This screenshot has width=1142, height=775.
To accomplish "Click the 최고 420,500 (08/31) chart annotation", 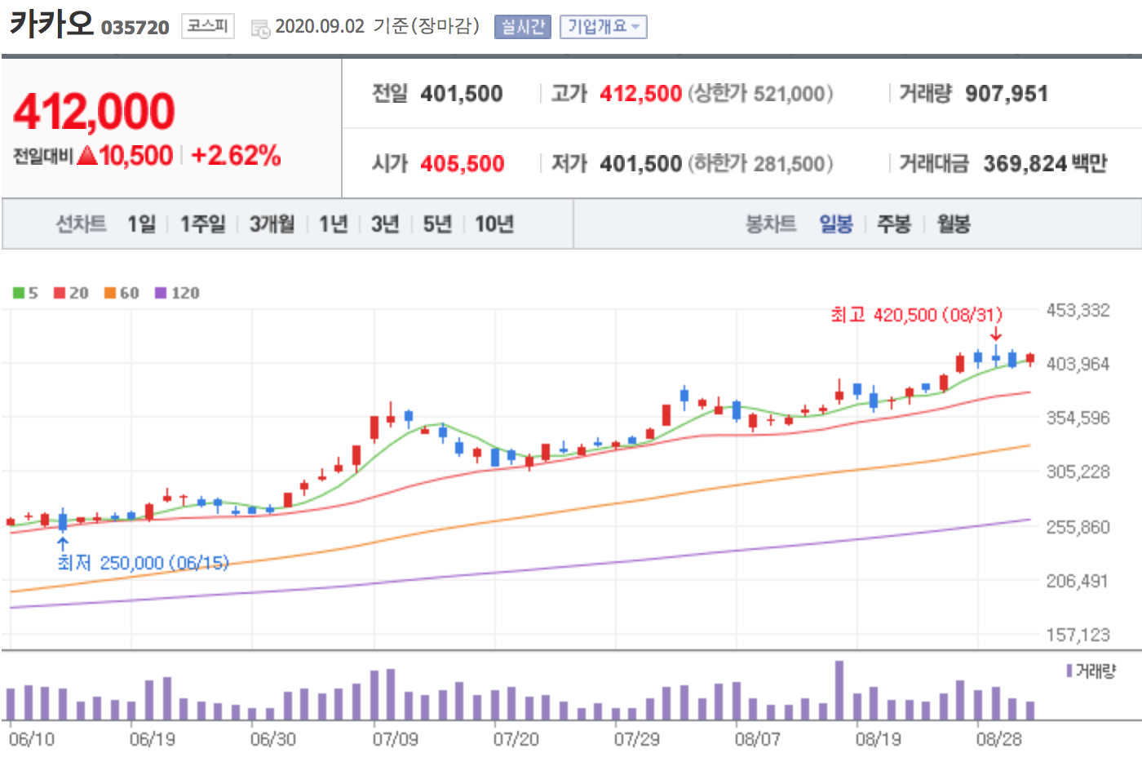I will 916,315.
